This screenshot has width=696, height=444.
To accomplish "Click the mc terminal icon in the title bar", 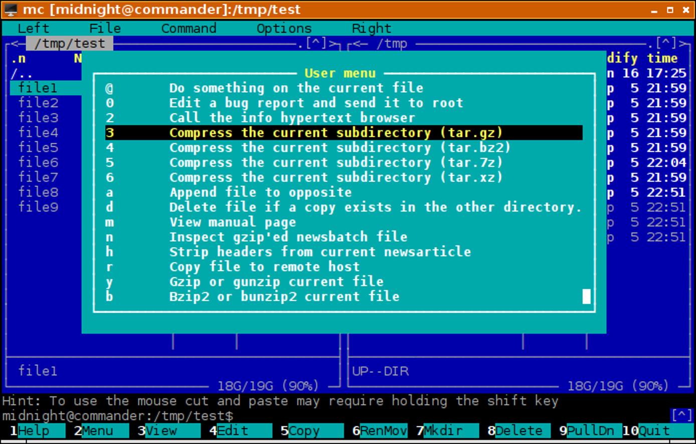I will [10, 9].
